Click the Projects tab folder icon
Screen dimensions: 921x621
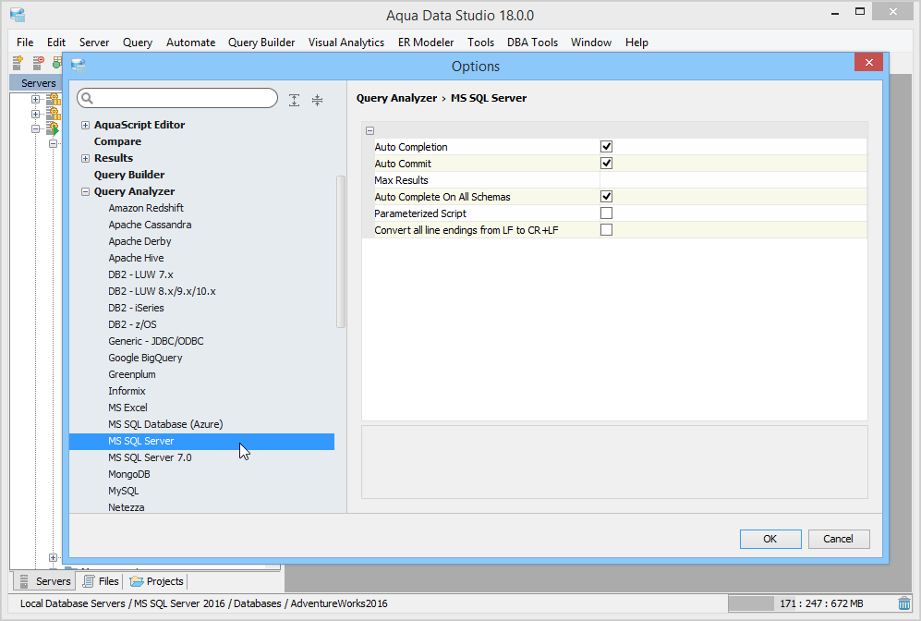click(x=137, y=581)
